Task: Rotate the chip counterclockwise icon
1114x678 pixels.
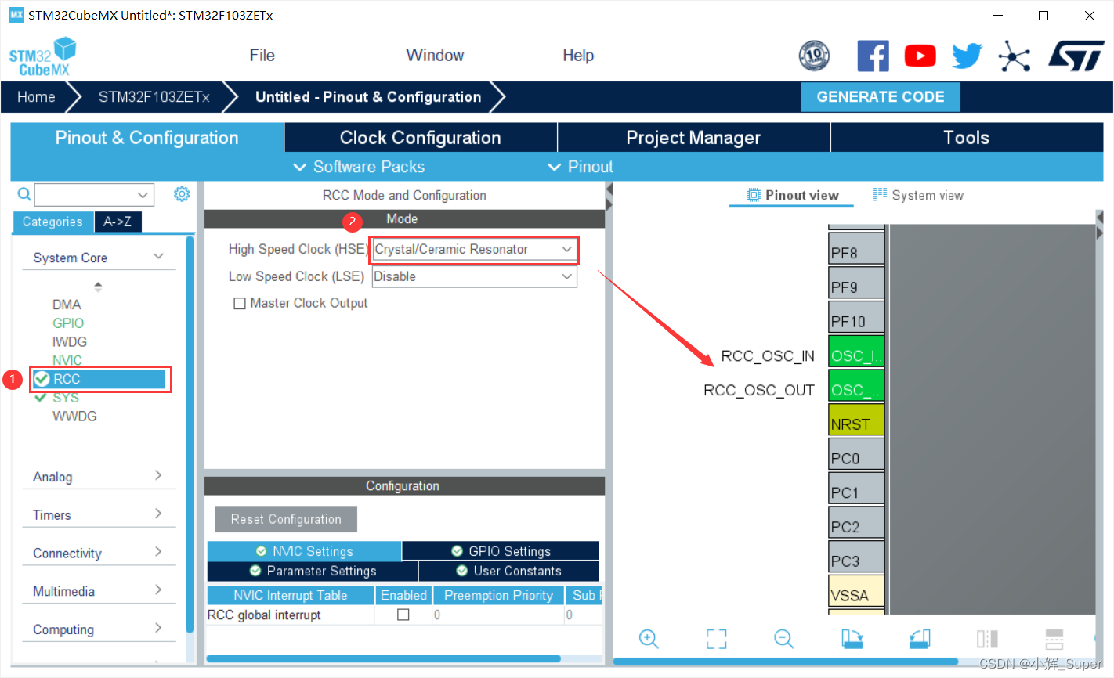Action: 920,639
